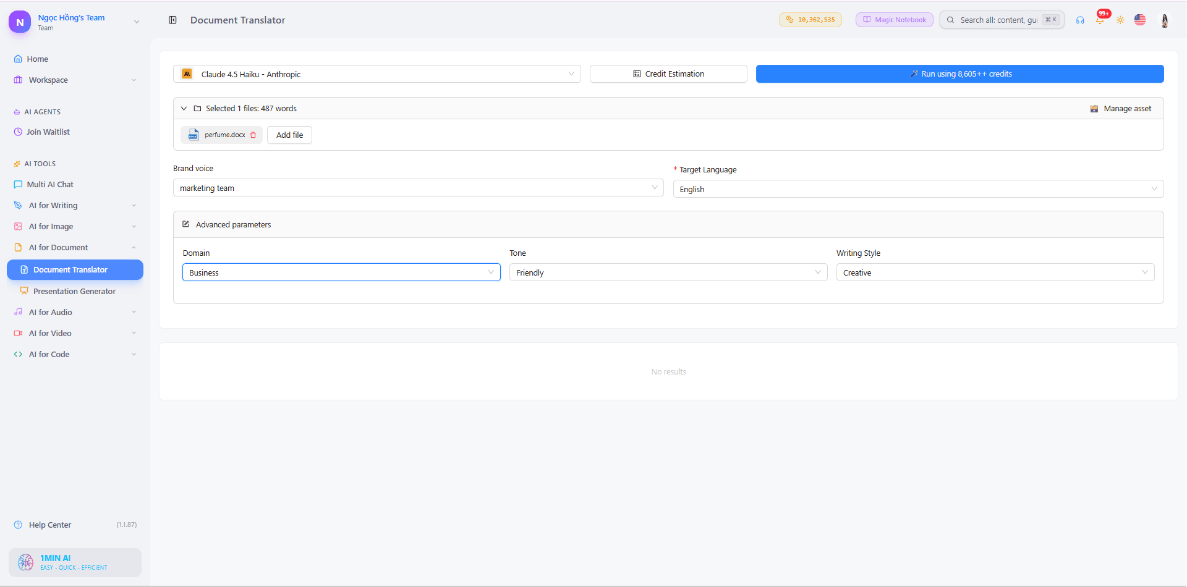Click the AI for Image picture icon

click(18, 226)
